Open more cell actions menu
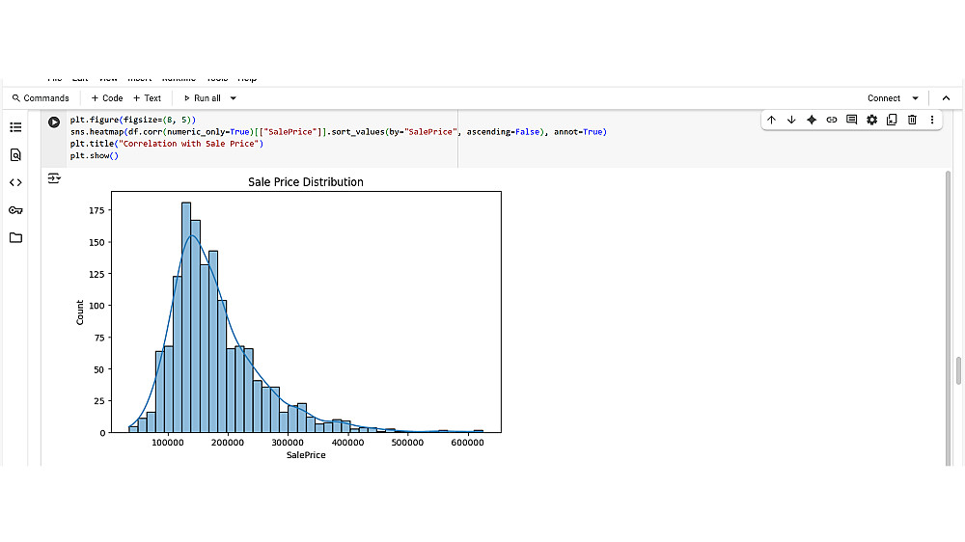The image size is (965, 542). 932,120
